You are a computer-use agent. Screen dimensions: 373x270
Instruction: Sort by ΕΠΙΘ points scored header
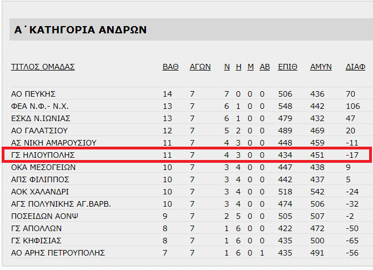point(288,67)
